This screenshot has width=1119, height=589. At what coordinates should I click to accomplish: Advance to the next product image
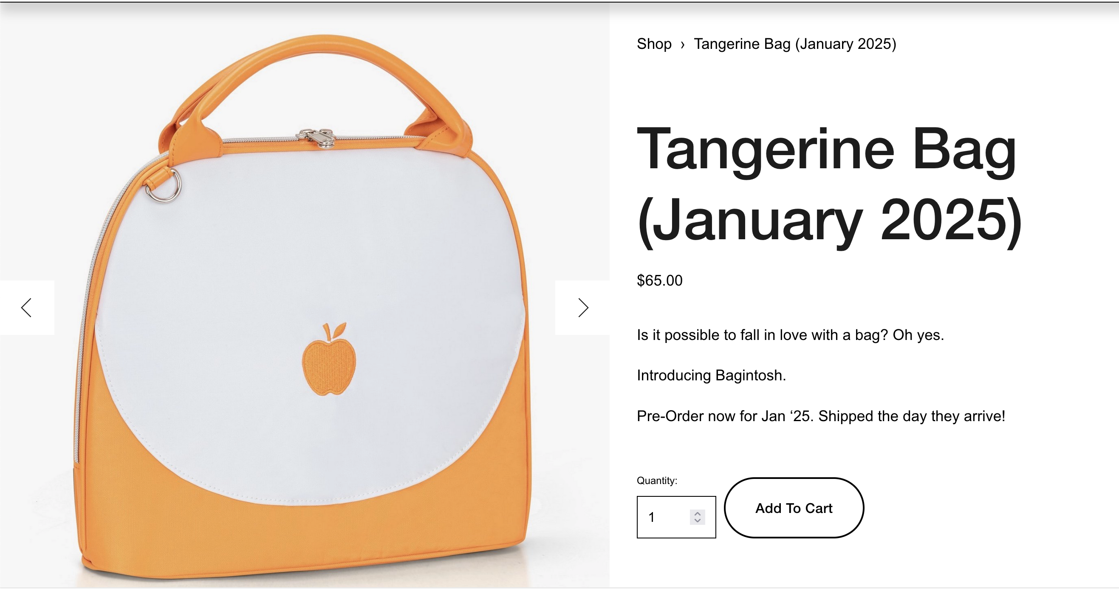click(x=582, y=307)
